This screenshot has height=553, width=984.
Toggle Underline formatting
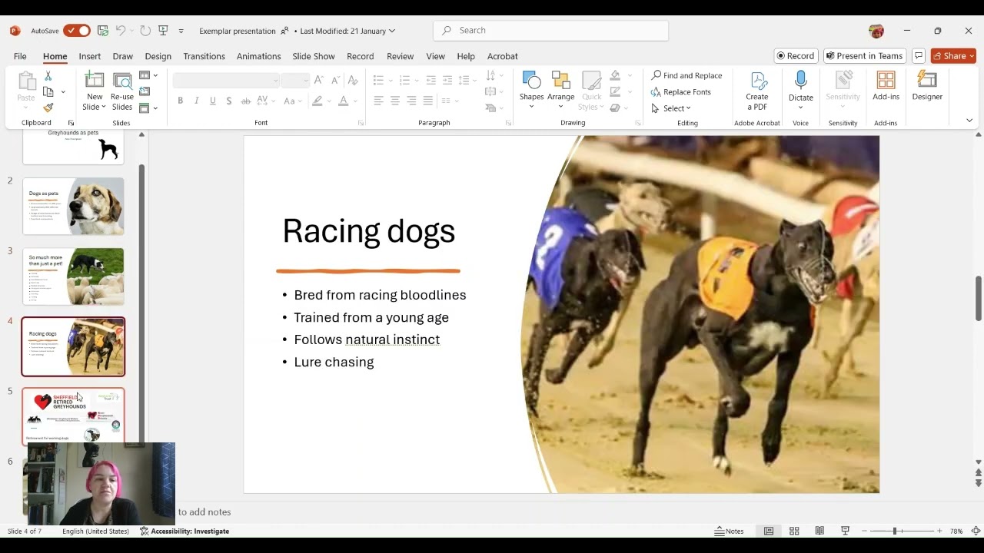pyautogui.click(x=213, y=101)
